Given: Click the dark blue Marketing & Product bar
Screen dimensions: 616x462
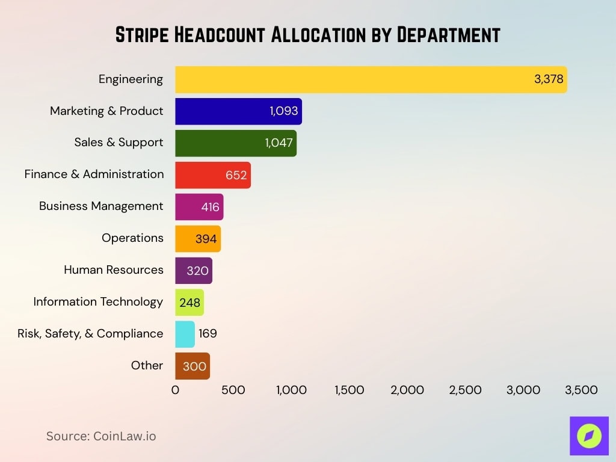Looking at the screenshot, I should 238,111.
